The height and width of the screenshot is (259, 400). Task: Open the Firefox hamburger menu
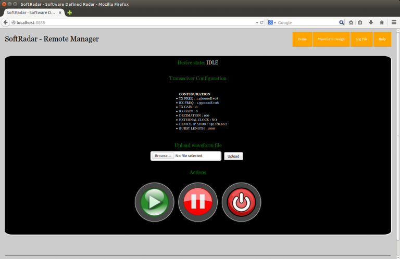pos(394,22)
